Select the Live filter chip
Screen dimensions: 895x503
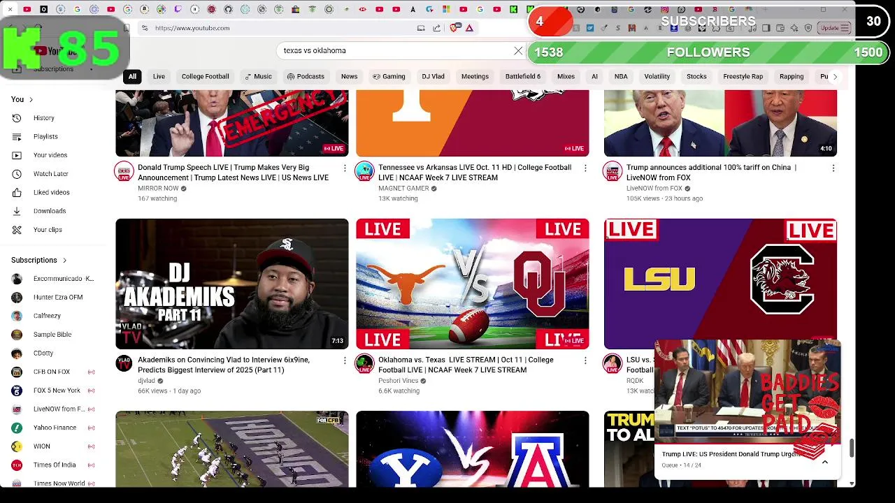point(159,77)
